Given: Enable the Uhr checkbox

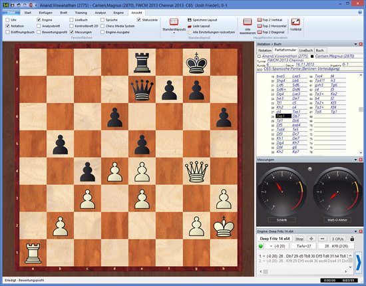Looking at the screenshot, I should [7, 20].
